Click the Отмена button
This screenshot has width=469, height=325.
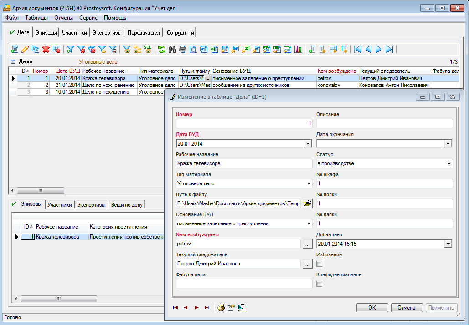[x=407, y=308]
